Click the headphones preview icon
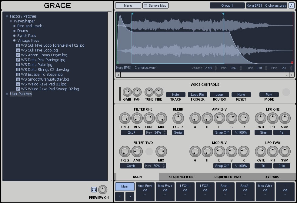 tap(94, 190)
